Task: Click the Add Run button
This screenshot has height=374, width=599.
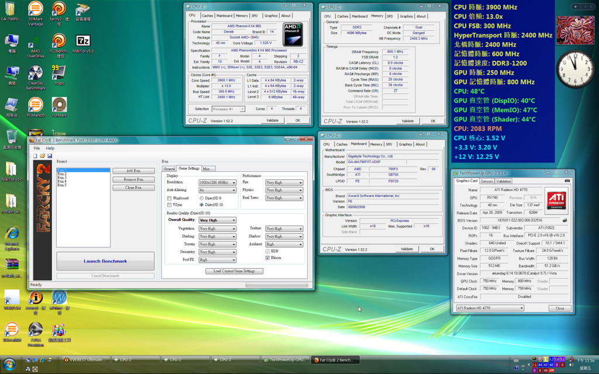Action: [x=133, y=171]
